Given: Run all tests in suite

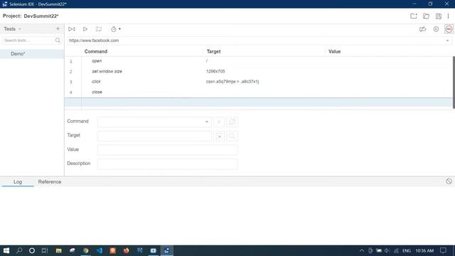Looking at the screenshot, I should coord(72,29).
